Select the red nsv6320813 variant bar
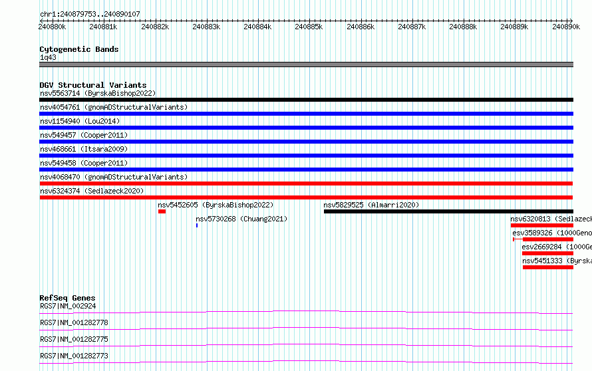Screen dimensions: 592x371 click(542, 225)
